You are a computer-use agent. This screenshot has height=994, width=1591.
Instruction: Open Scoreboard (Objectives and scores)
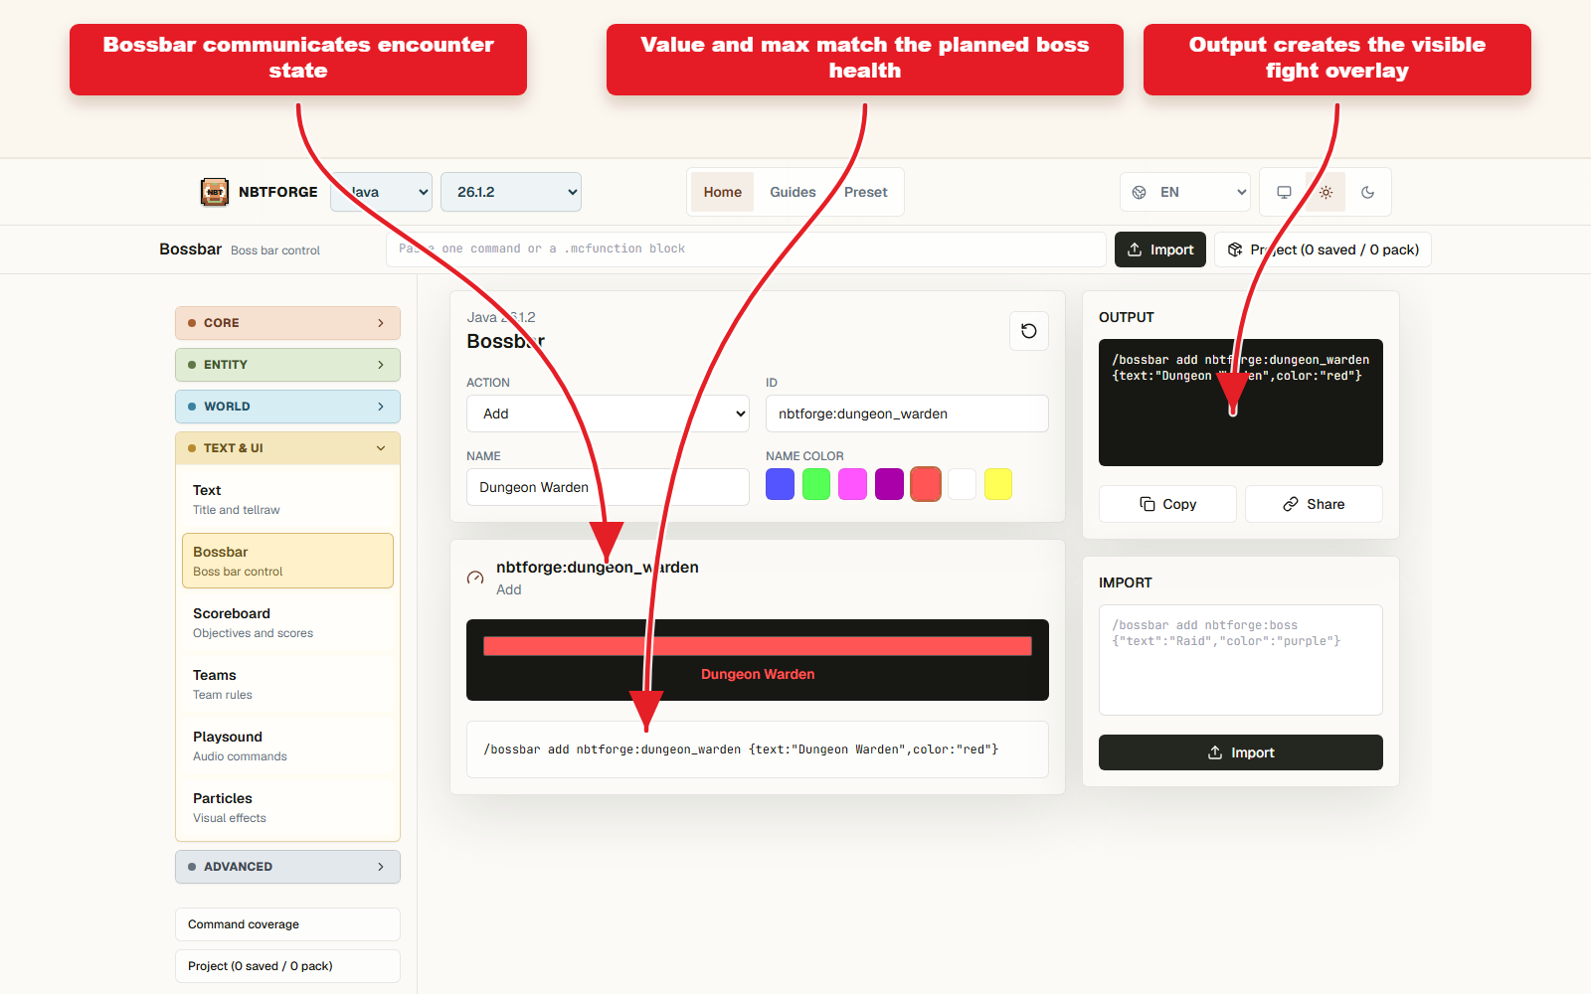287,622
